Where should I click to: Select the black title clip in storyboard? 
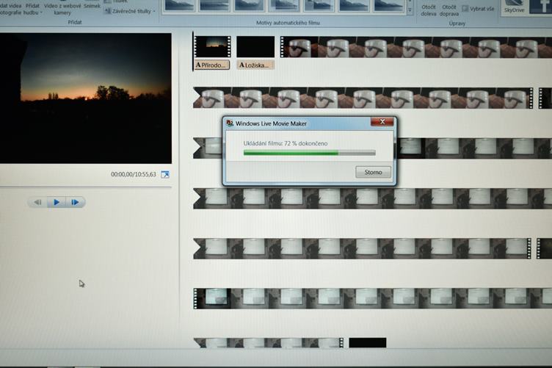coord(255,46)
